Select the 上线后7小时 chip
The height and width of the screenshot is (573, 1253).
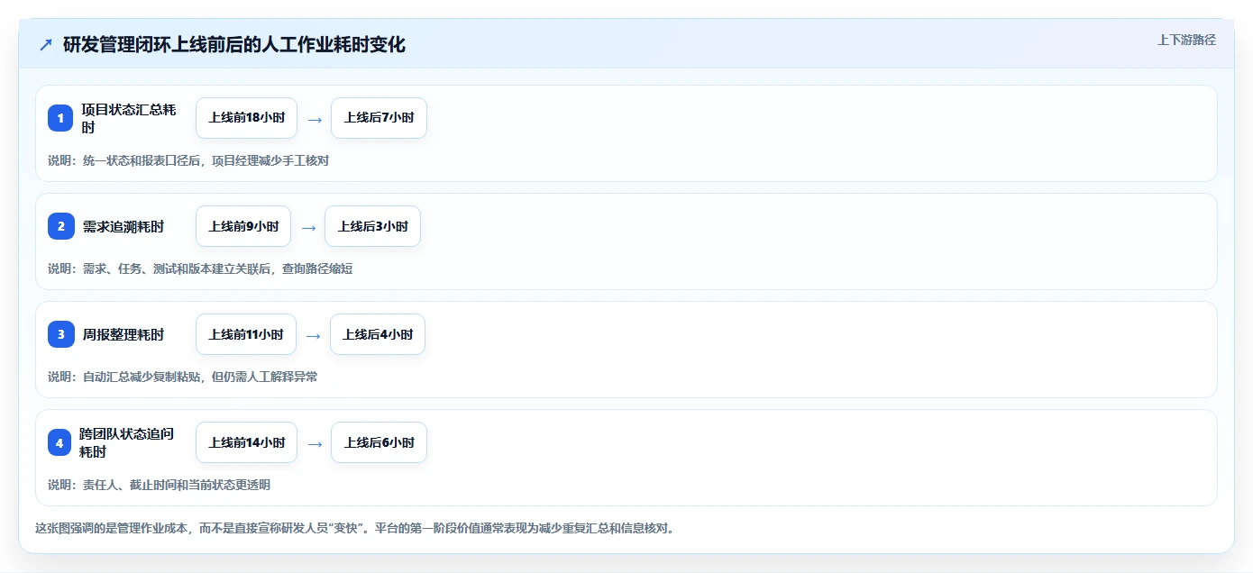click(x=379, y=118)
